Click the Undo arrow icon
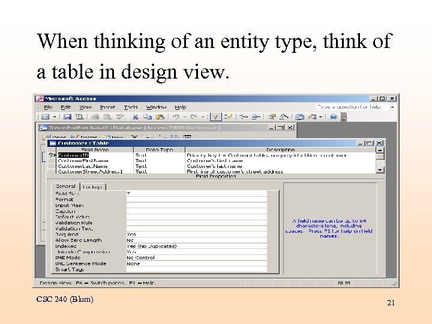This screenshot has height=324, width=432. (176, 117)
